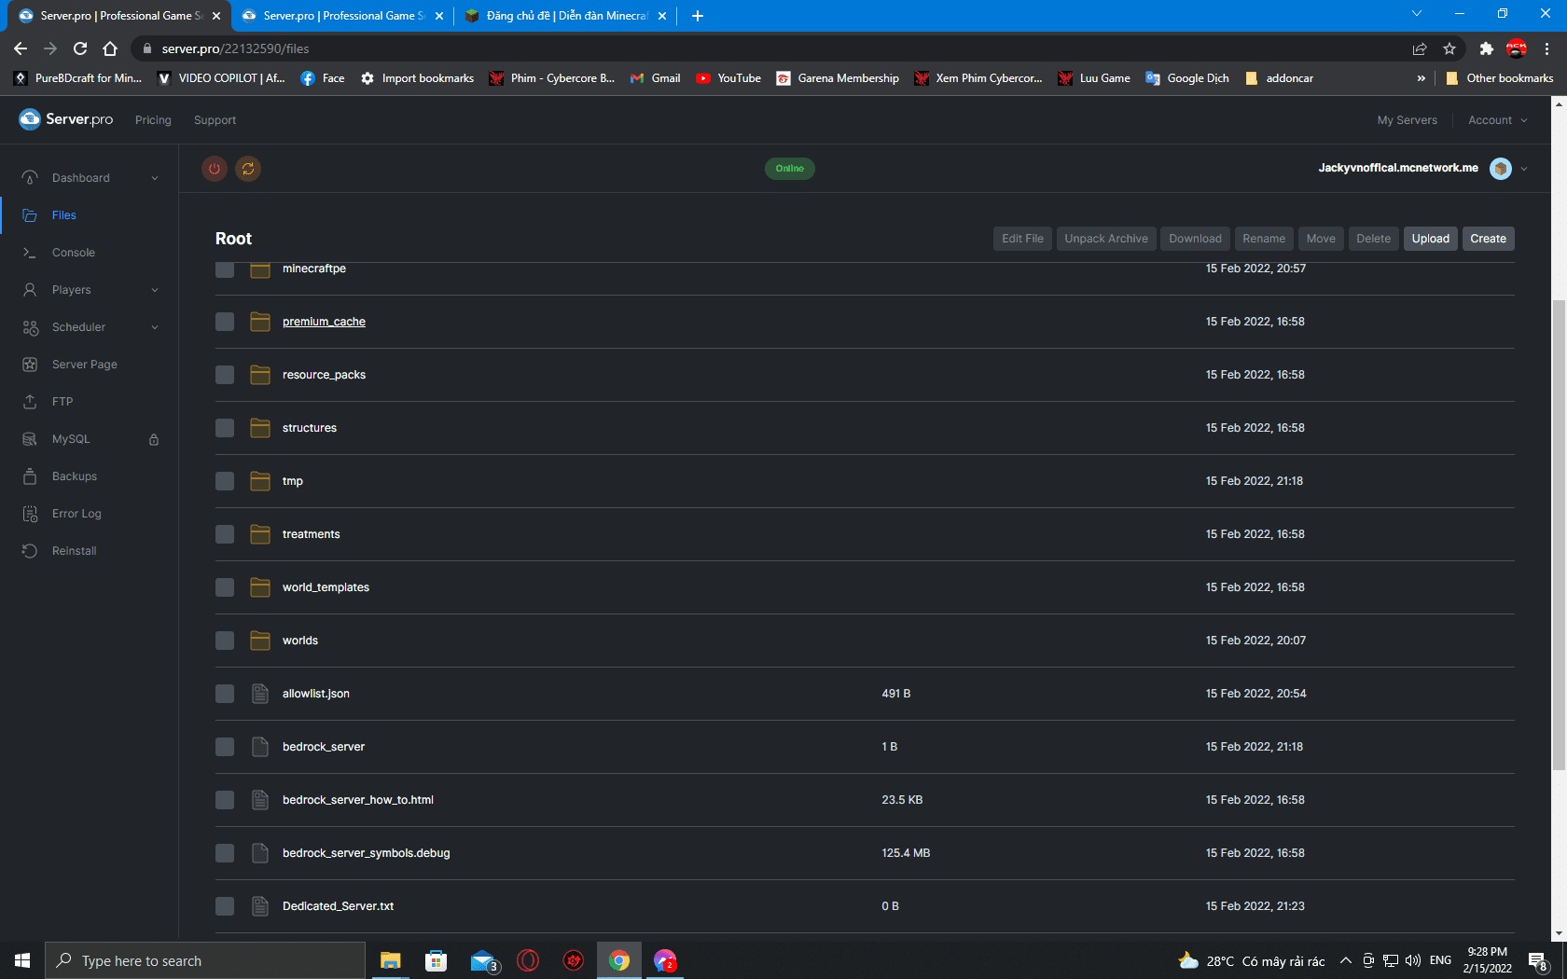This screenshot has width=1567, height=979.
Task: Tick the checkbox beside structures
Action: coord(225,428)
